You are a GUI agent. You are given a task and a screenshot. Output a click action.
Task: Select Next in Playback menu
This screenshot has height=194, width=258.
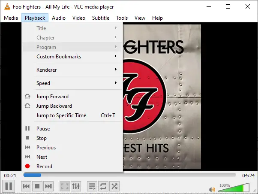72,157
